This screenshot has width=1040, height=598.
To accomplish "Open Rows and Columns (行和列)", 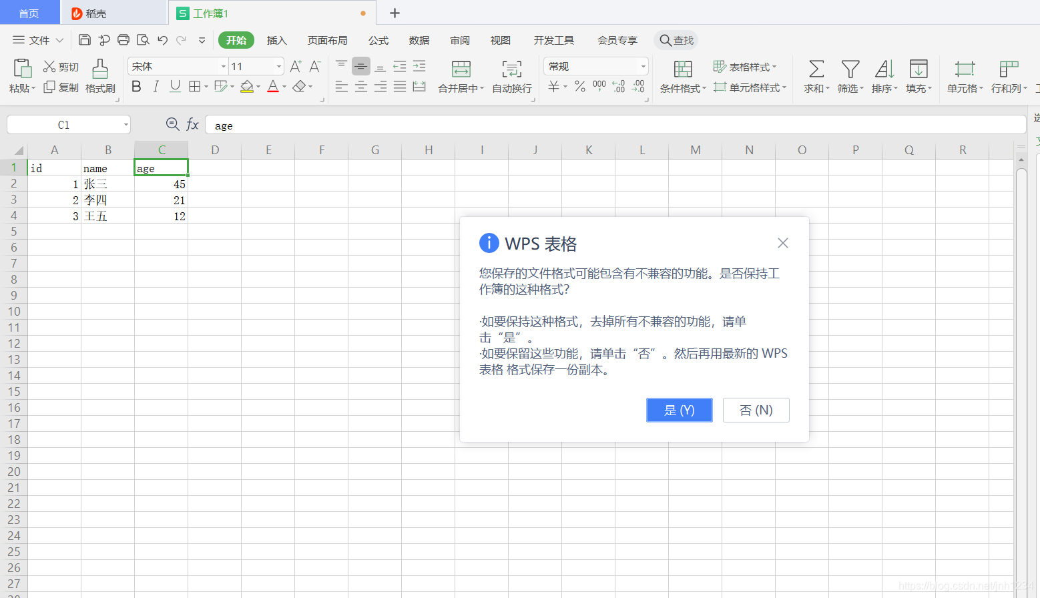I will [1009, 76].
